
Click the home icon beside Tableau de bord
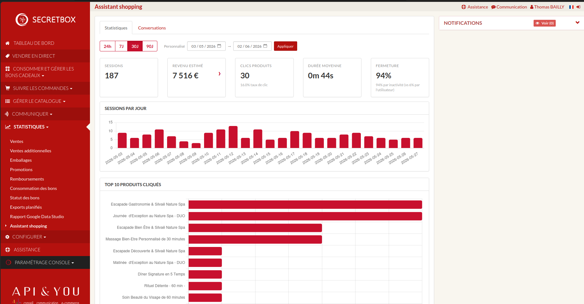[8, 43]
